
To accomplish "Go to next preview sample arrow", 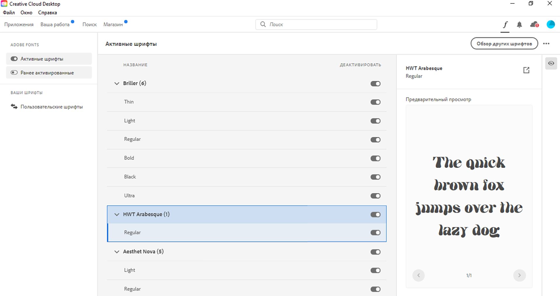I will (x=519, y=275).
